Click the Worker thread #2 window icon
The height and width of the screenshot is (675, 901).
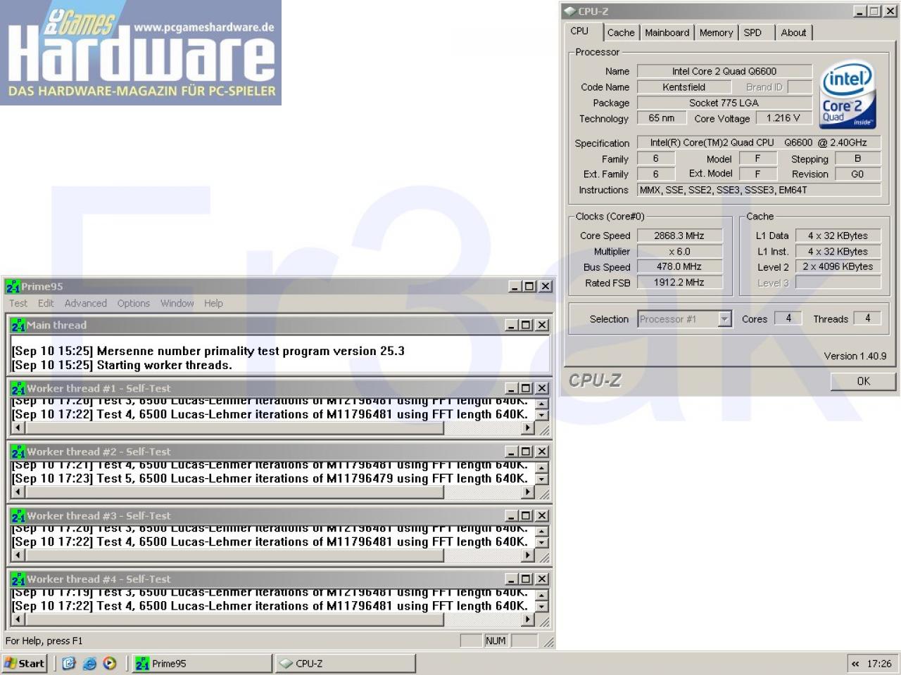(18, 451)
